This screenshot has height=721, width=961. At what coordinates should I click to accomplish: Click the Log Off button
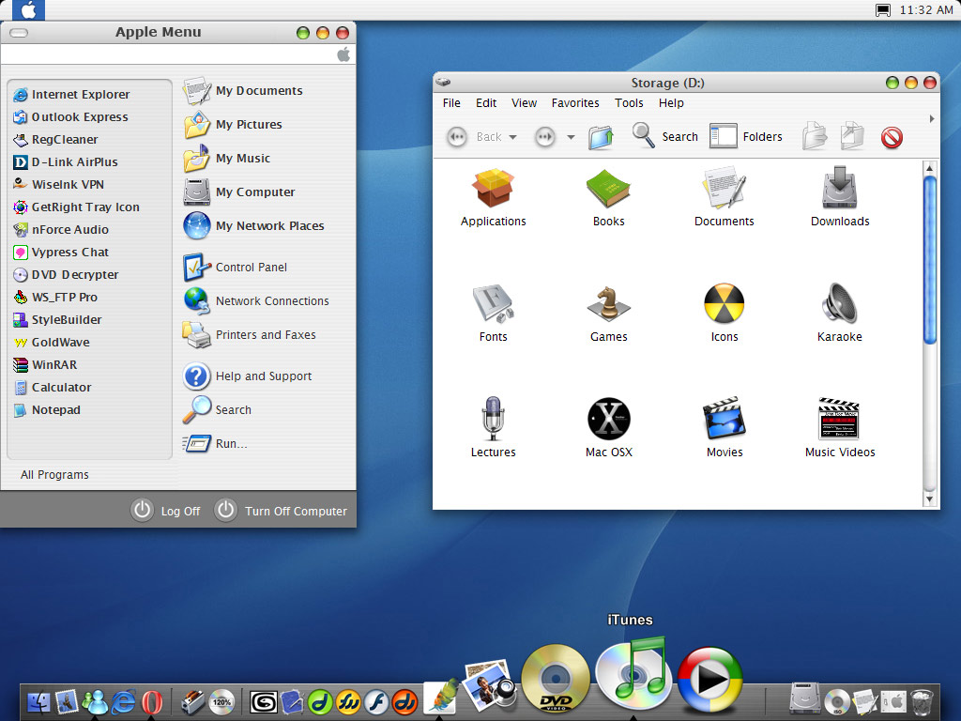point(166,510)
